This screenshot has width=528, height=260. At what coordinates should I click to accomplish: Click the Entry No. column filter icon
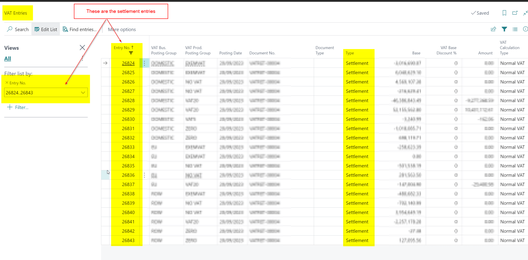click(x=131, y=53)
